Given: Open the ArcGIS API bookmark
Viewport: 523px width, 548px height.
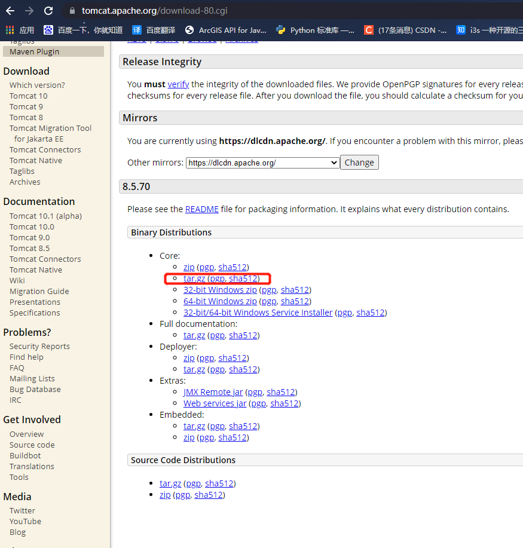Looking at the screenshot, I should coord(226,30).
